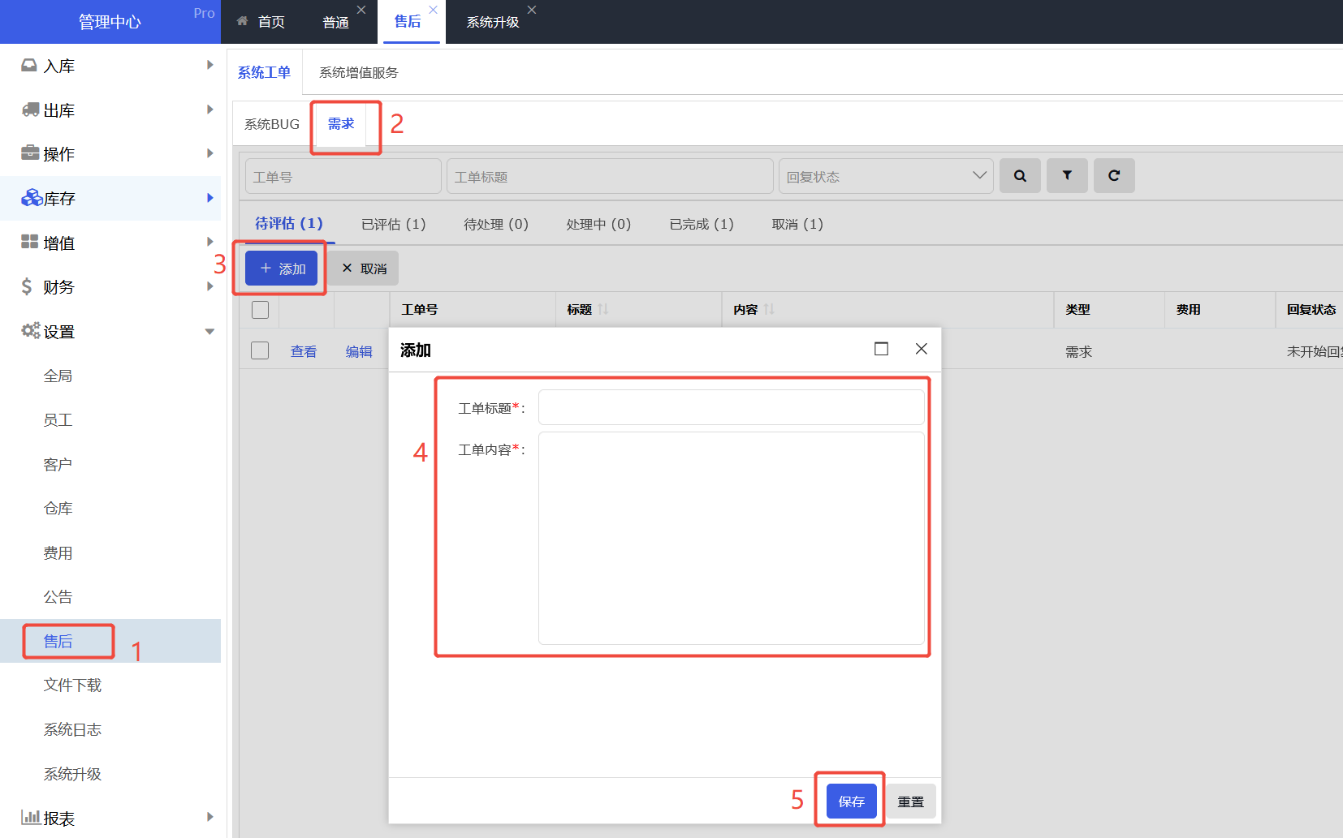Image resolution: width=1343 pixels, height=838 pixels.
Task: Click the gears icon beside 设置
Action: 31,330
